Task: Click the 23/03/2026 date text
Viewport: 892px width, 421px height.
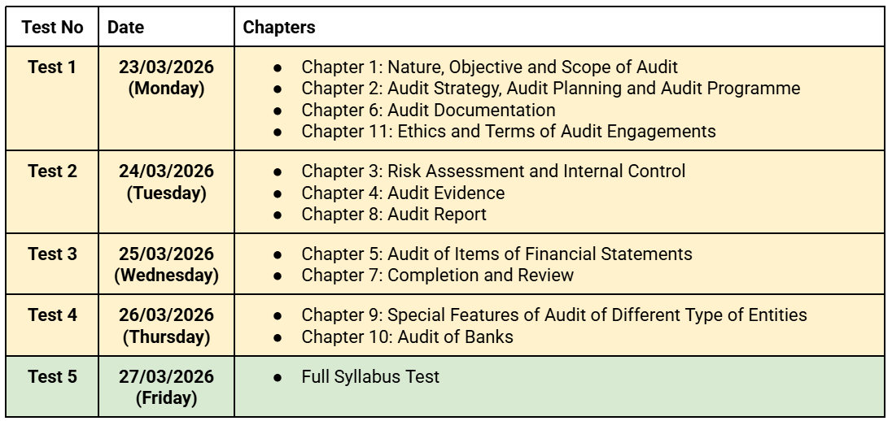Action: tap(166, 67)
